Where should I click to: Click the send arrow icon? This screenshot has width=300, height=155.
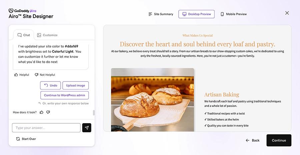pyautogui.click(x=87, y=128)
